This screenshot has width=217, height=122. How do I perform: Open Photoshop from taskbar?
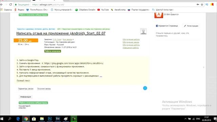(x=50, y=119)
